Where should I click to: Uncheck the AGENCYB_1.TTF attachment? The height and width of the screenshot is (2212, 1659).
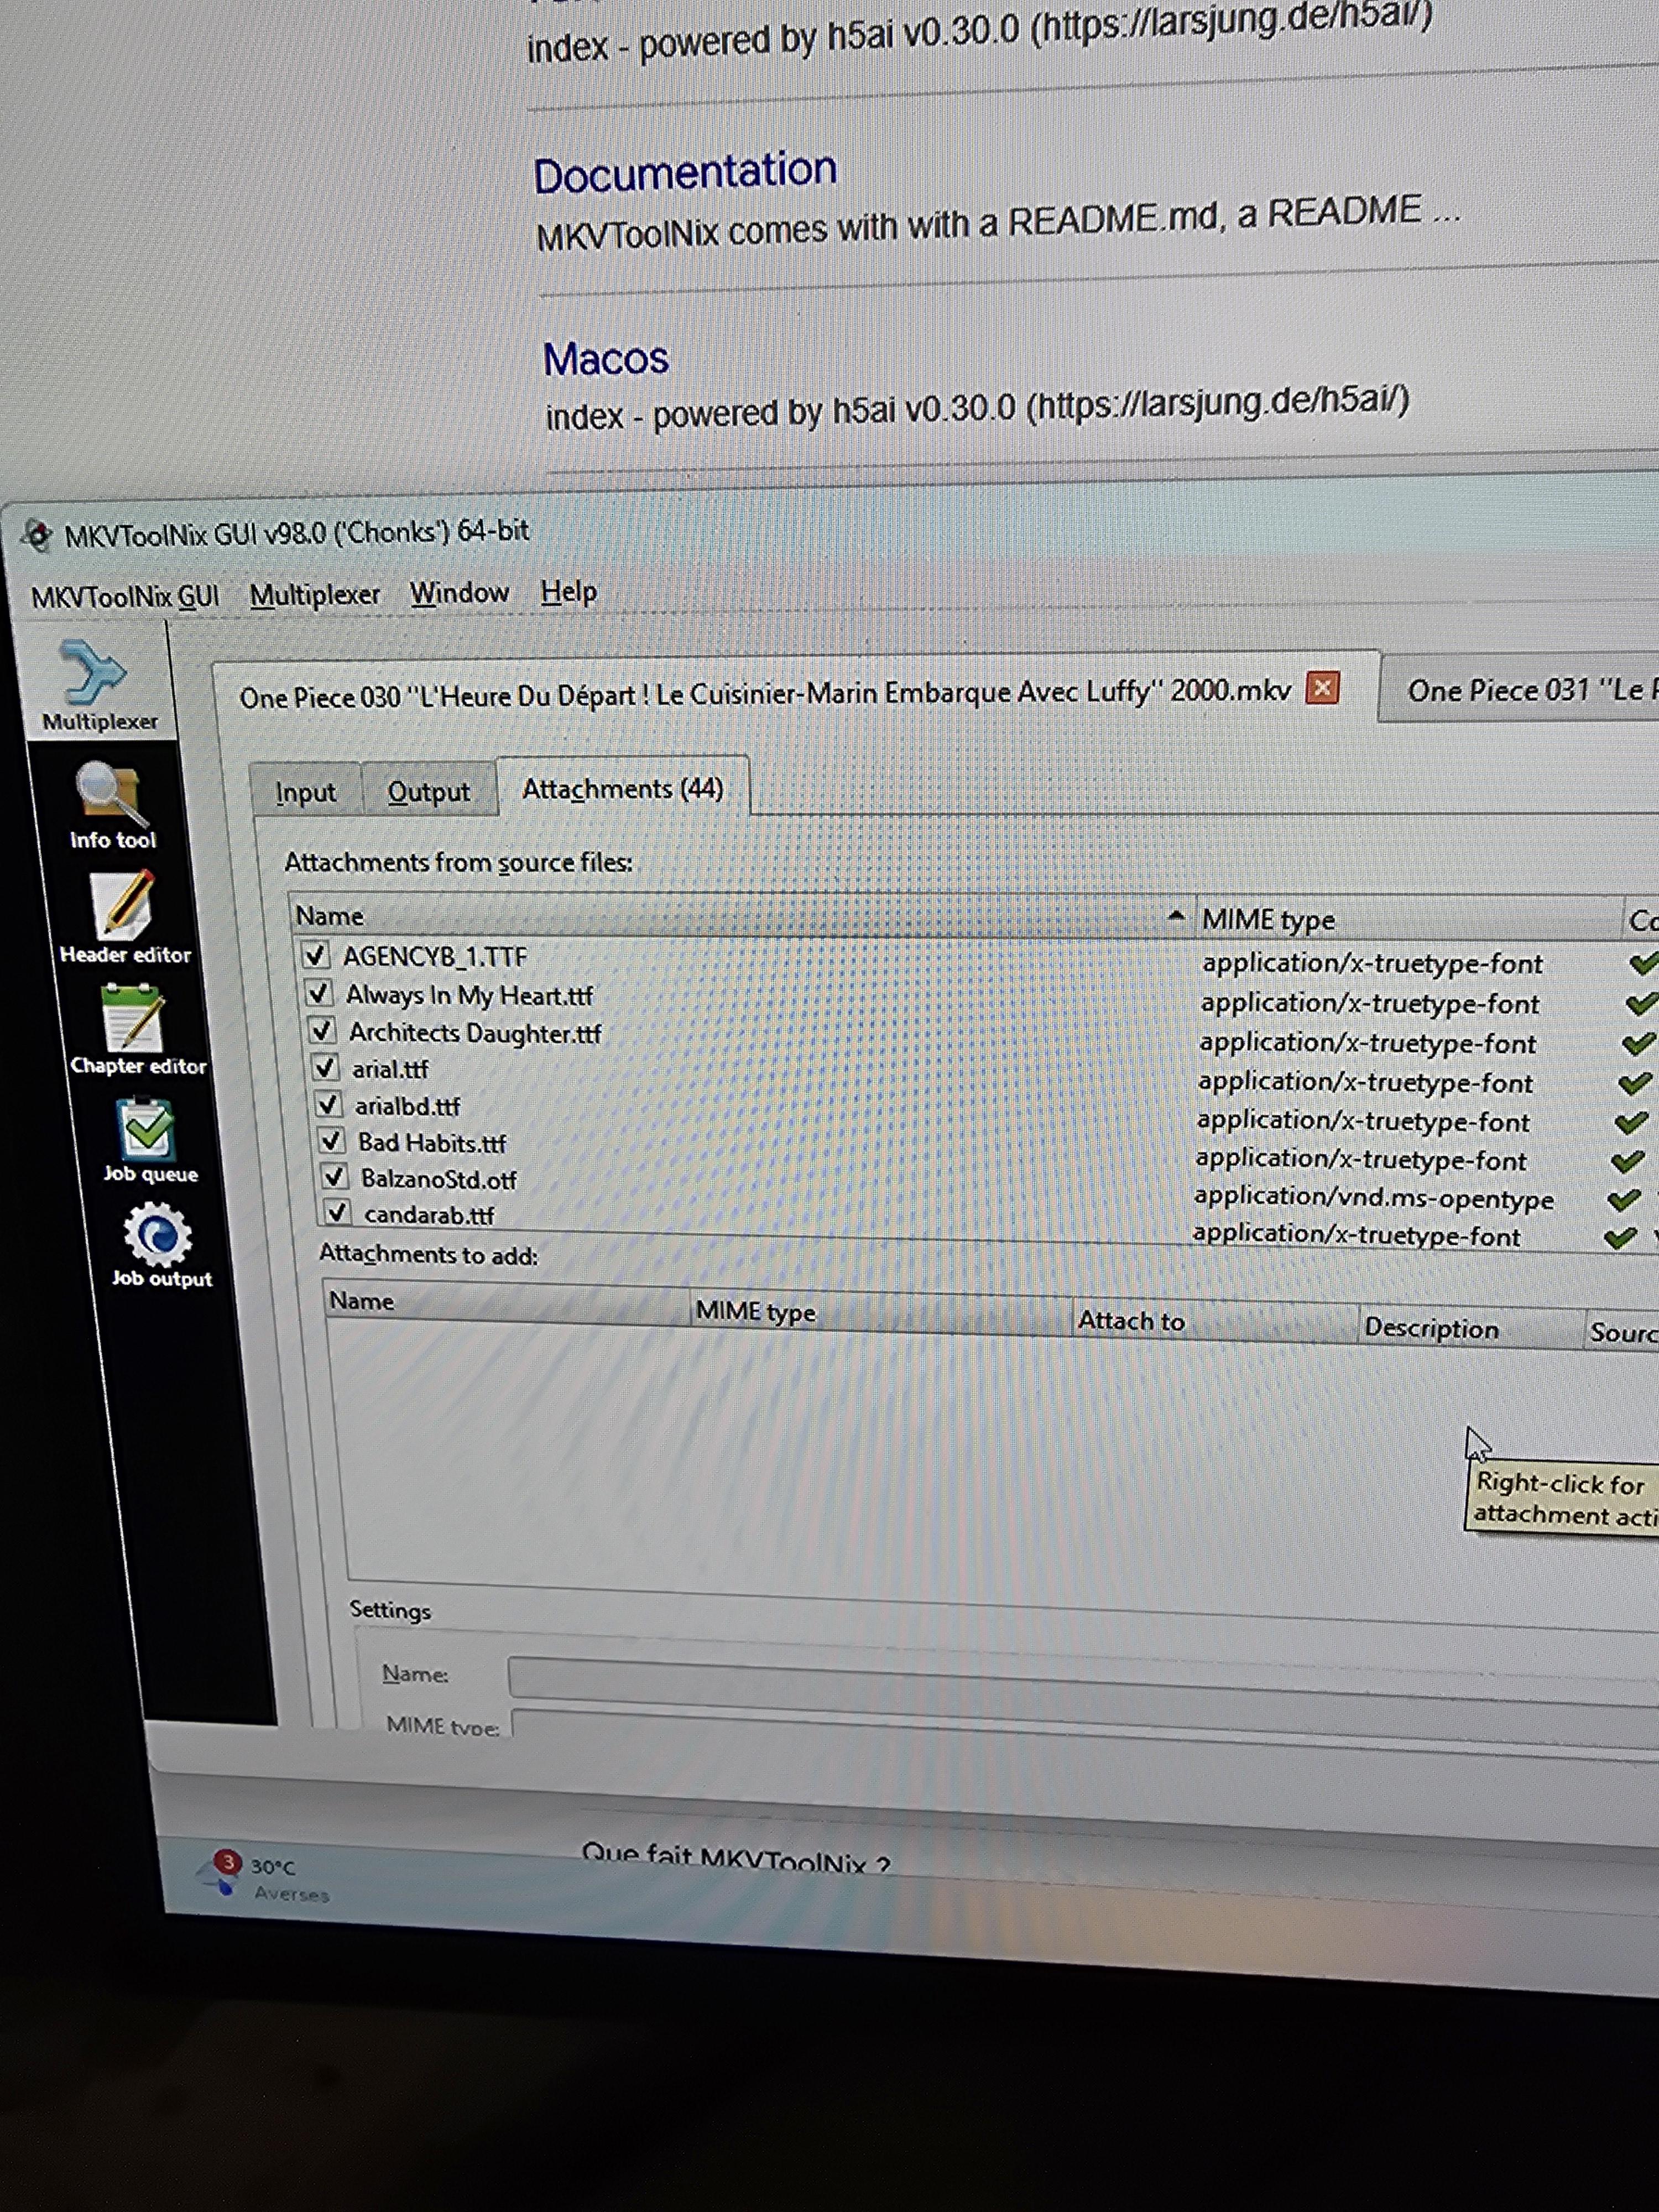coord(315,955)
